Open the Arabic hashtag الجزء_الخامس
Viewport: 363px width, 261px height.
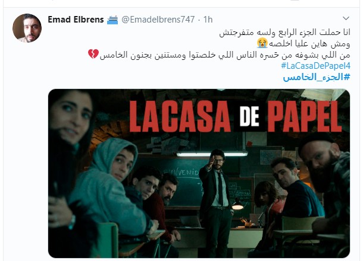click(317, 77)
